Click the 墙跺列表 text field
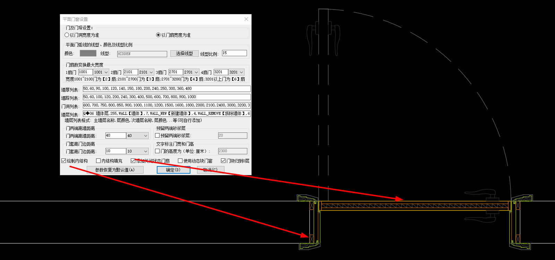The width and height of the screenshot is (555, 260). [x=166, y=97]
